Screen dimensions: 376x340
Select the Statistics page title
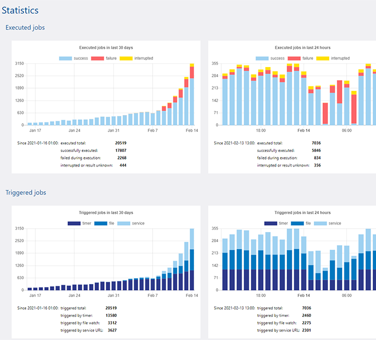(20, 9)
